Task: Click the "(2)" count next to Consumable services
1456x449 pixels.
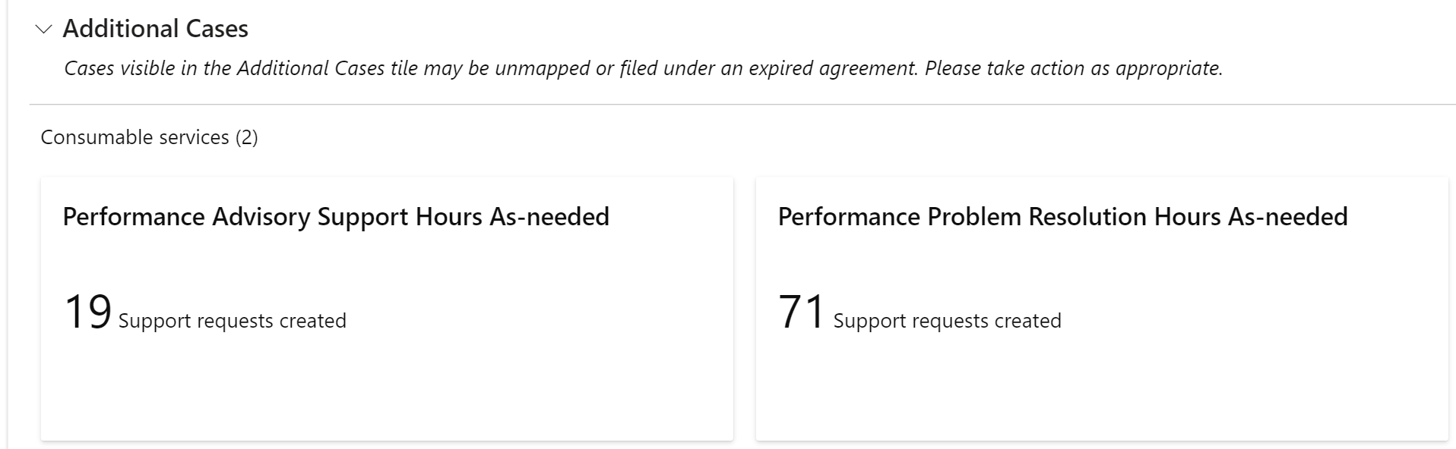Action: point(246,137)
